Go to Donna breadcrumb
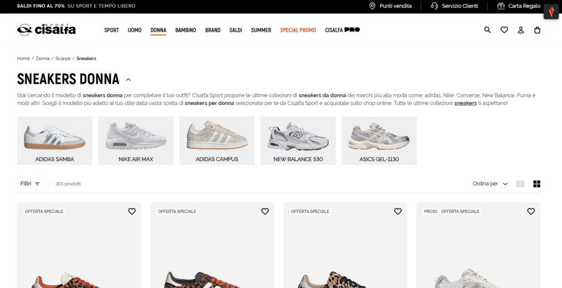 point(43,59)
